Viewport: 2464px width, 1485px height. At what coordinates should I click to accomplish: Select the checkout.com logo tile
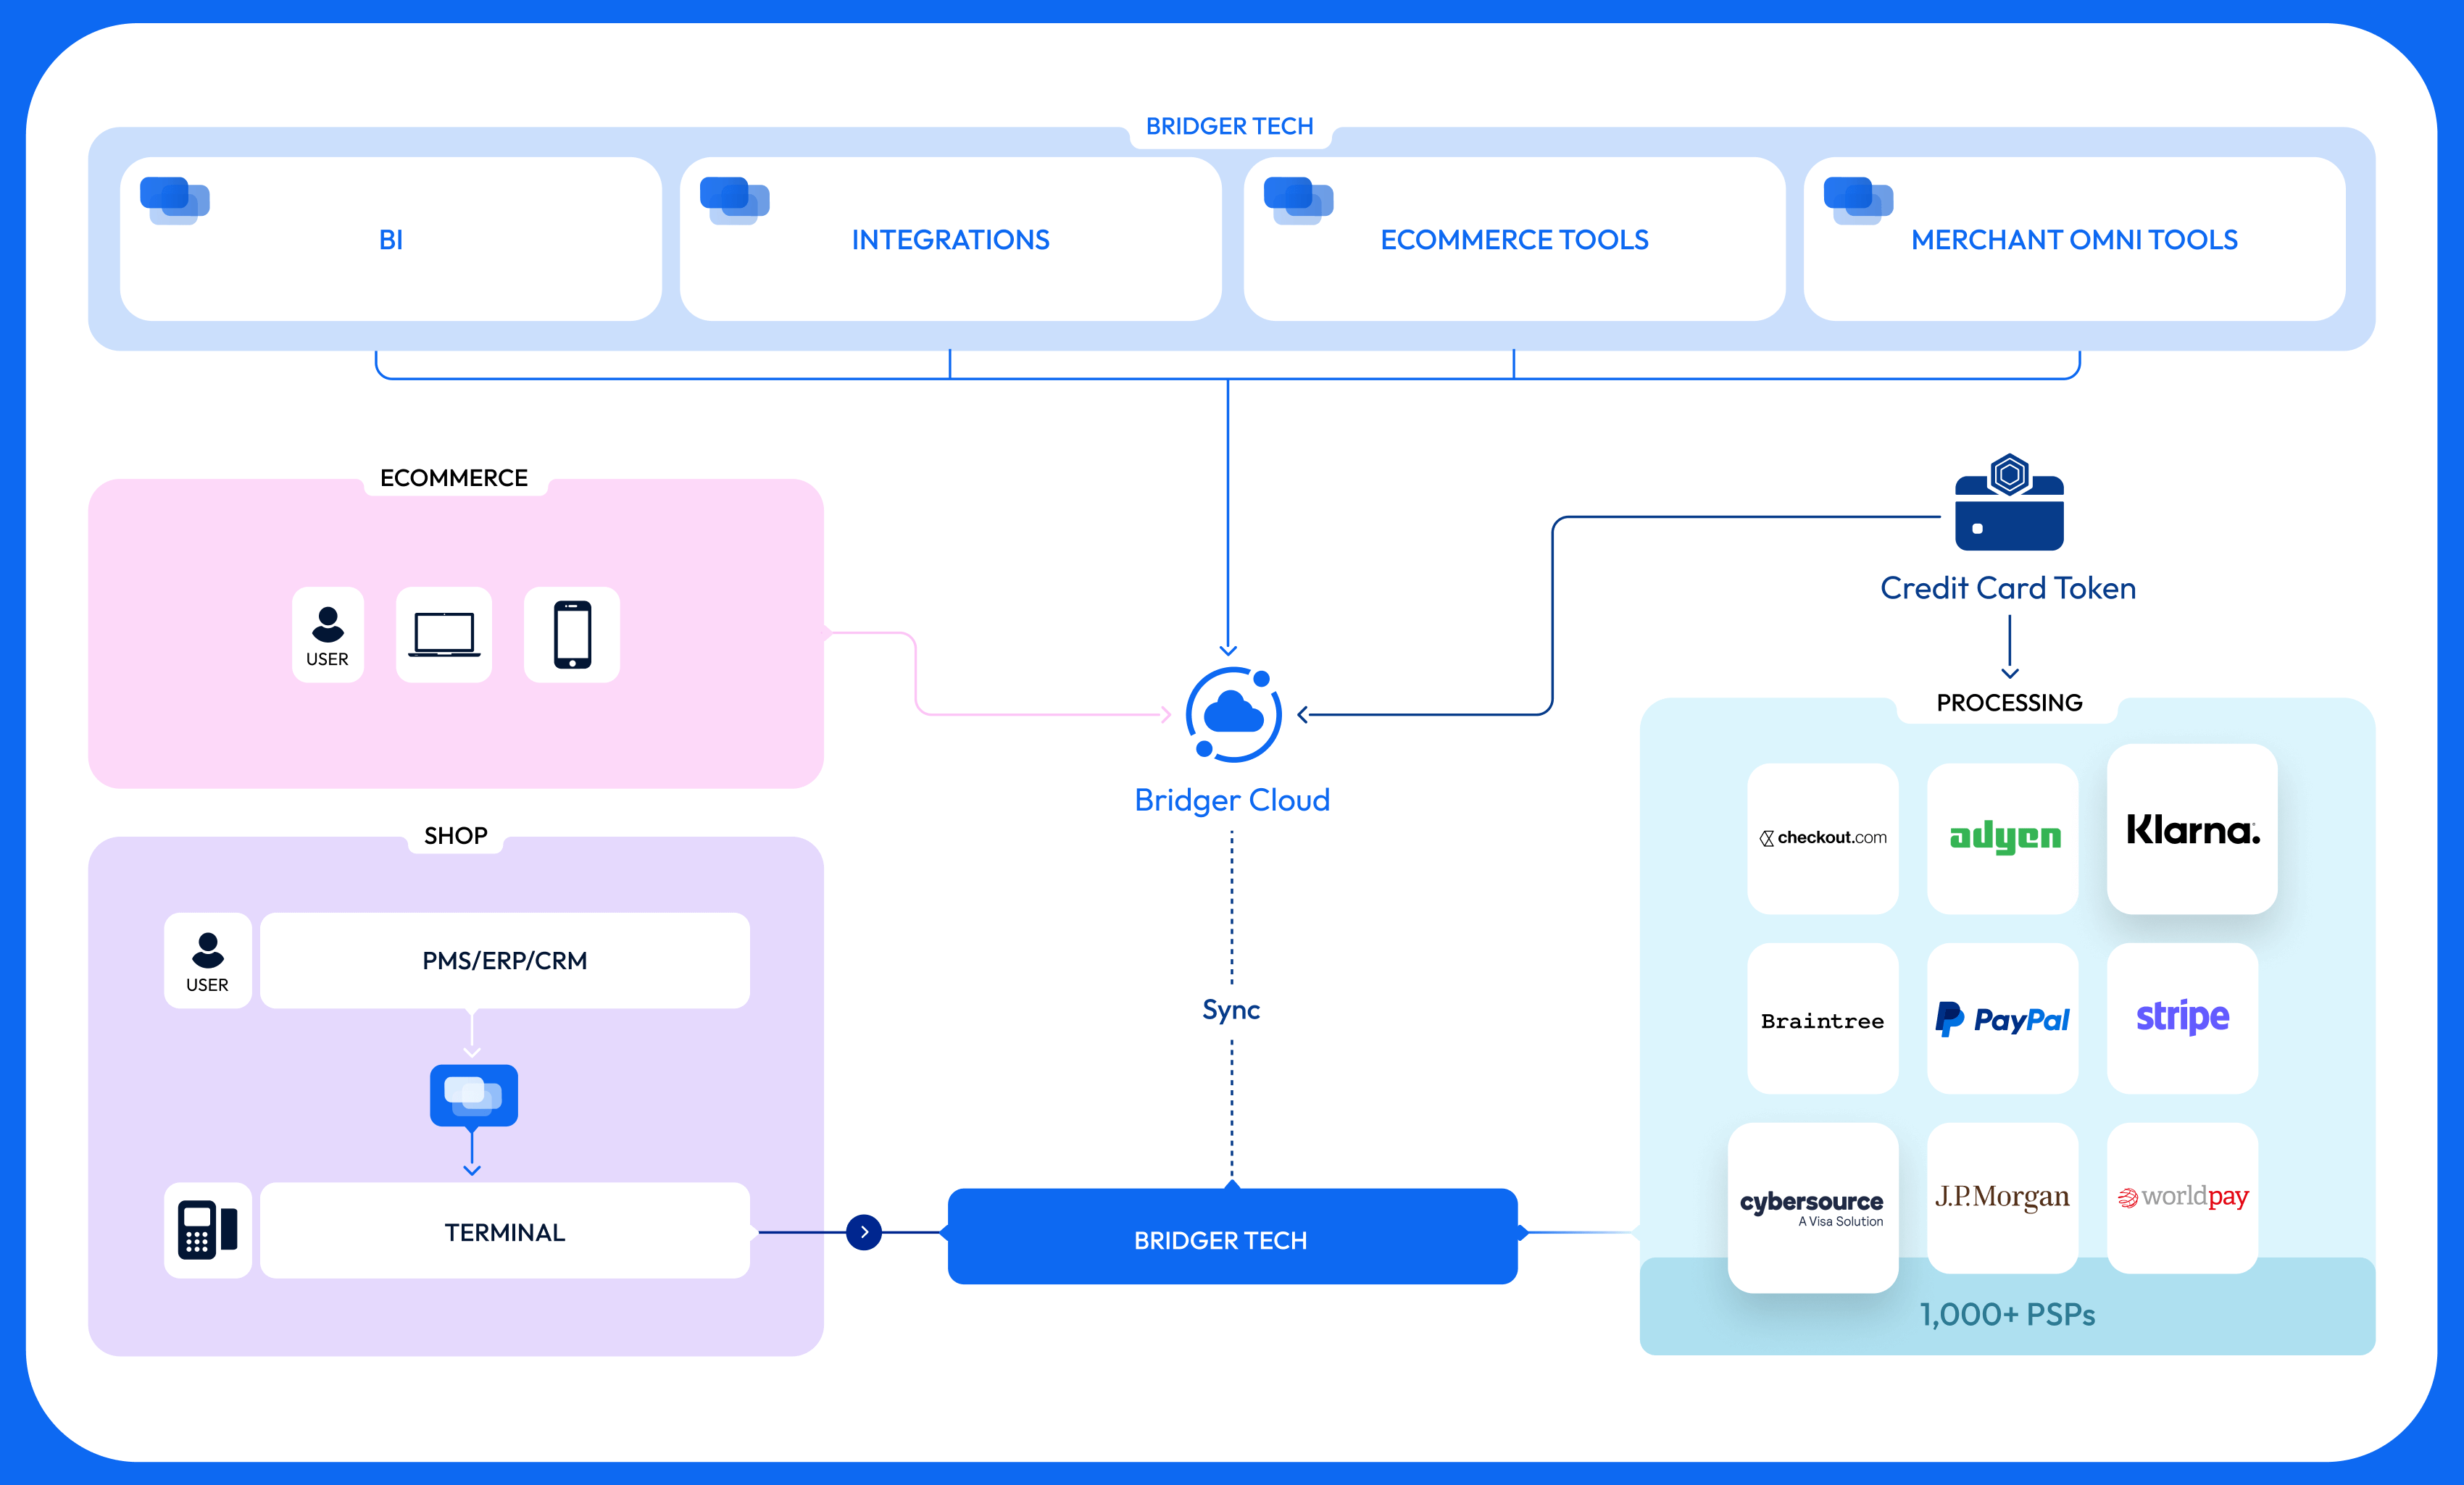1823,838
